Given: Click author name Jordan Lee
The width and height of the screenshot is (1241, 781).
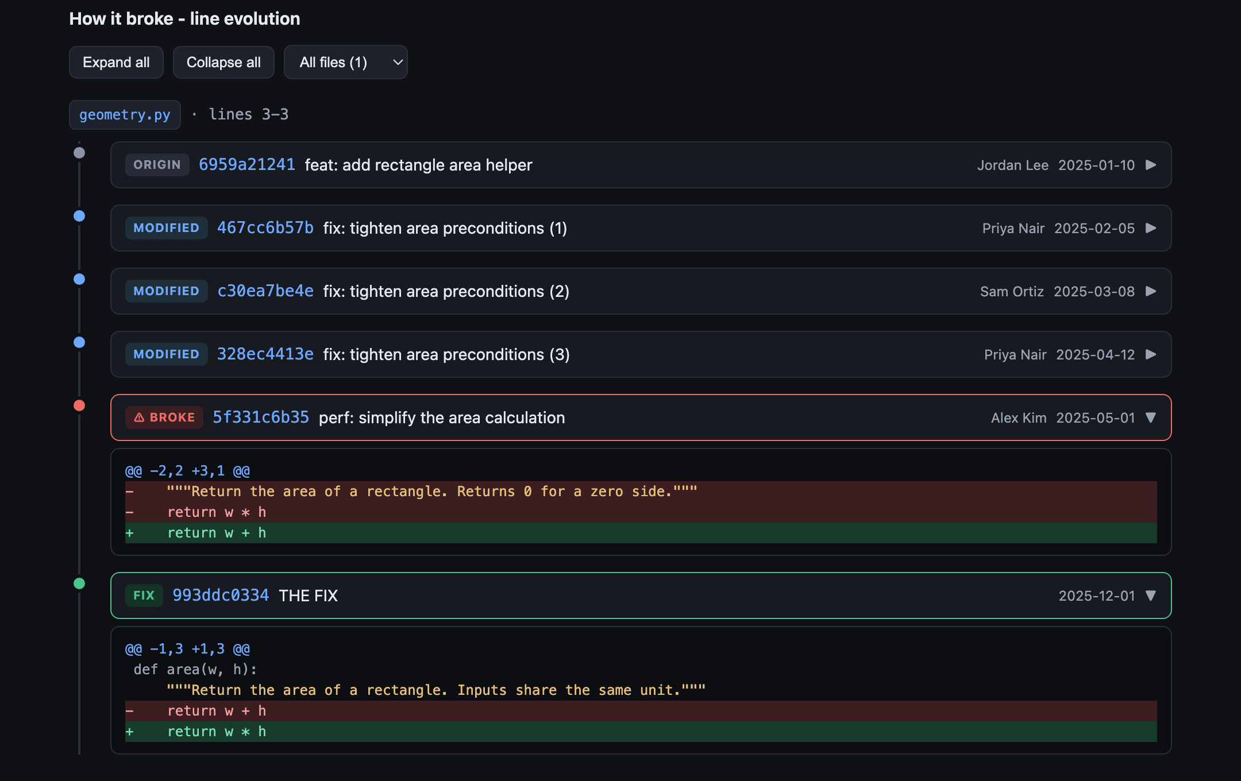Looking at the screenshot, I should click(1013, 165).
